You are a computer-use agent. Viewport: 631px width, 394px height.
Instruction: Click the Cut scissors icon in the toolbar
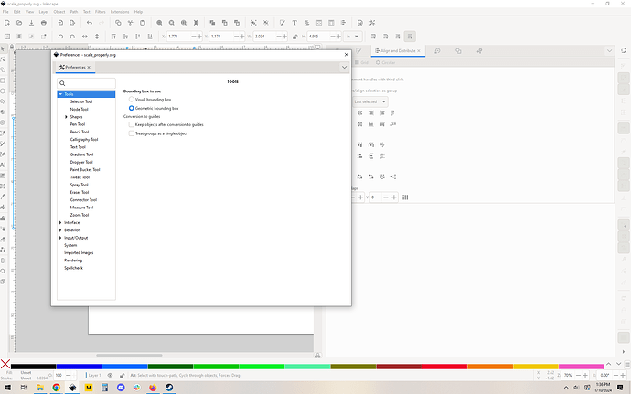pyautogui.click(x=131, y=23)
